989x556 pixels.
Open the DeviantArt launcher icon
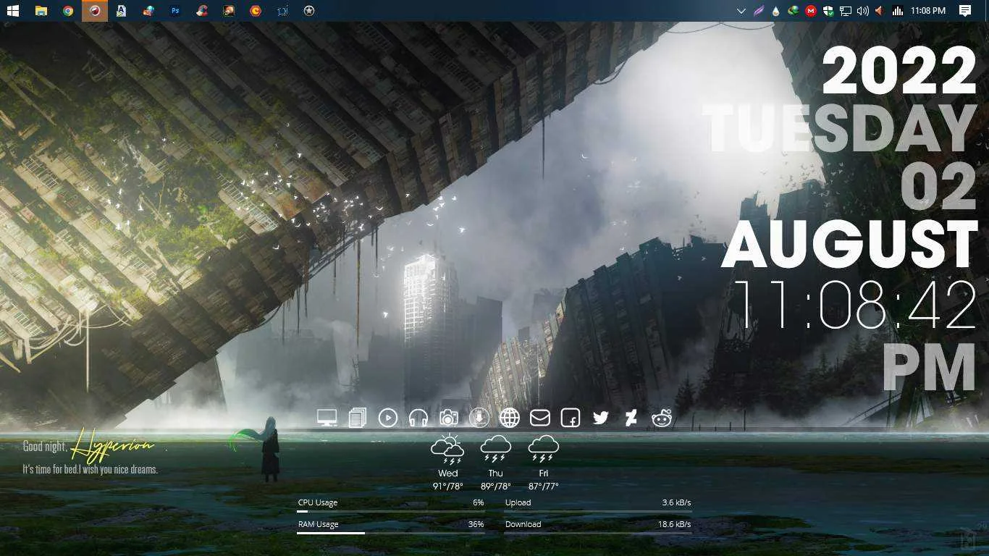point(631,418)
